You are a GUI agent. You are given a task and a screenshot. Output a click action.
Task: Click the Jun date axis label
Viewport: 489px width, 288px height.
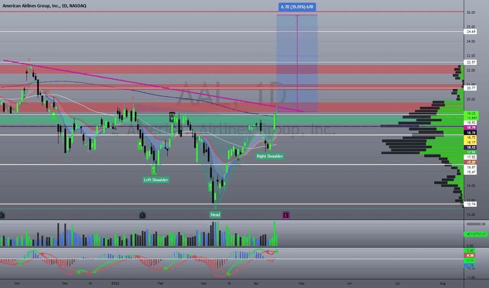click(x=349, y=283)
